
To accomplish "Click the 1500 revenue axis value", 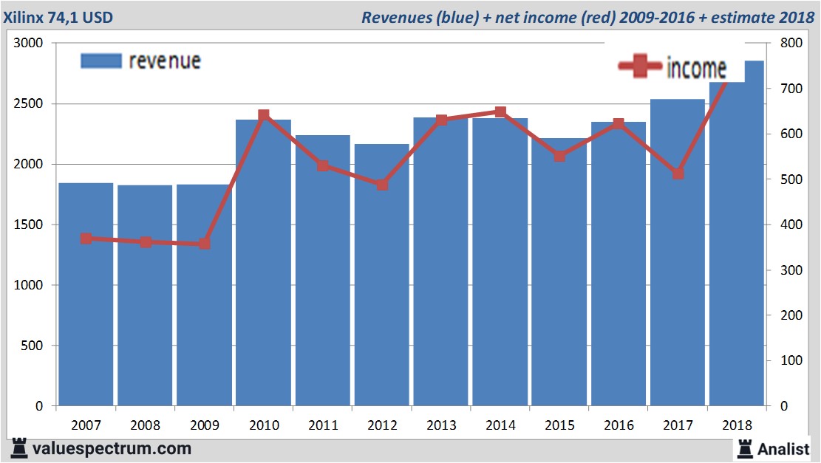I will (x=28, y=224).
